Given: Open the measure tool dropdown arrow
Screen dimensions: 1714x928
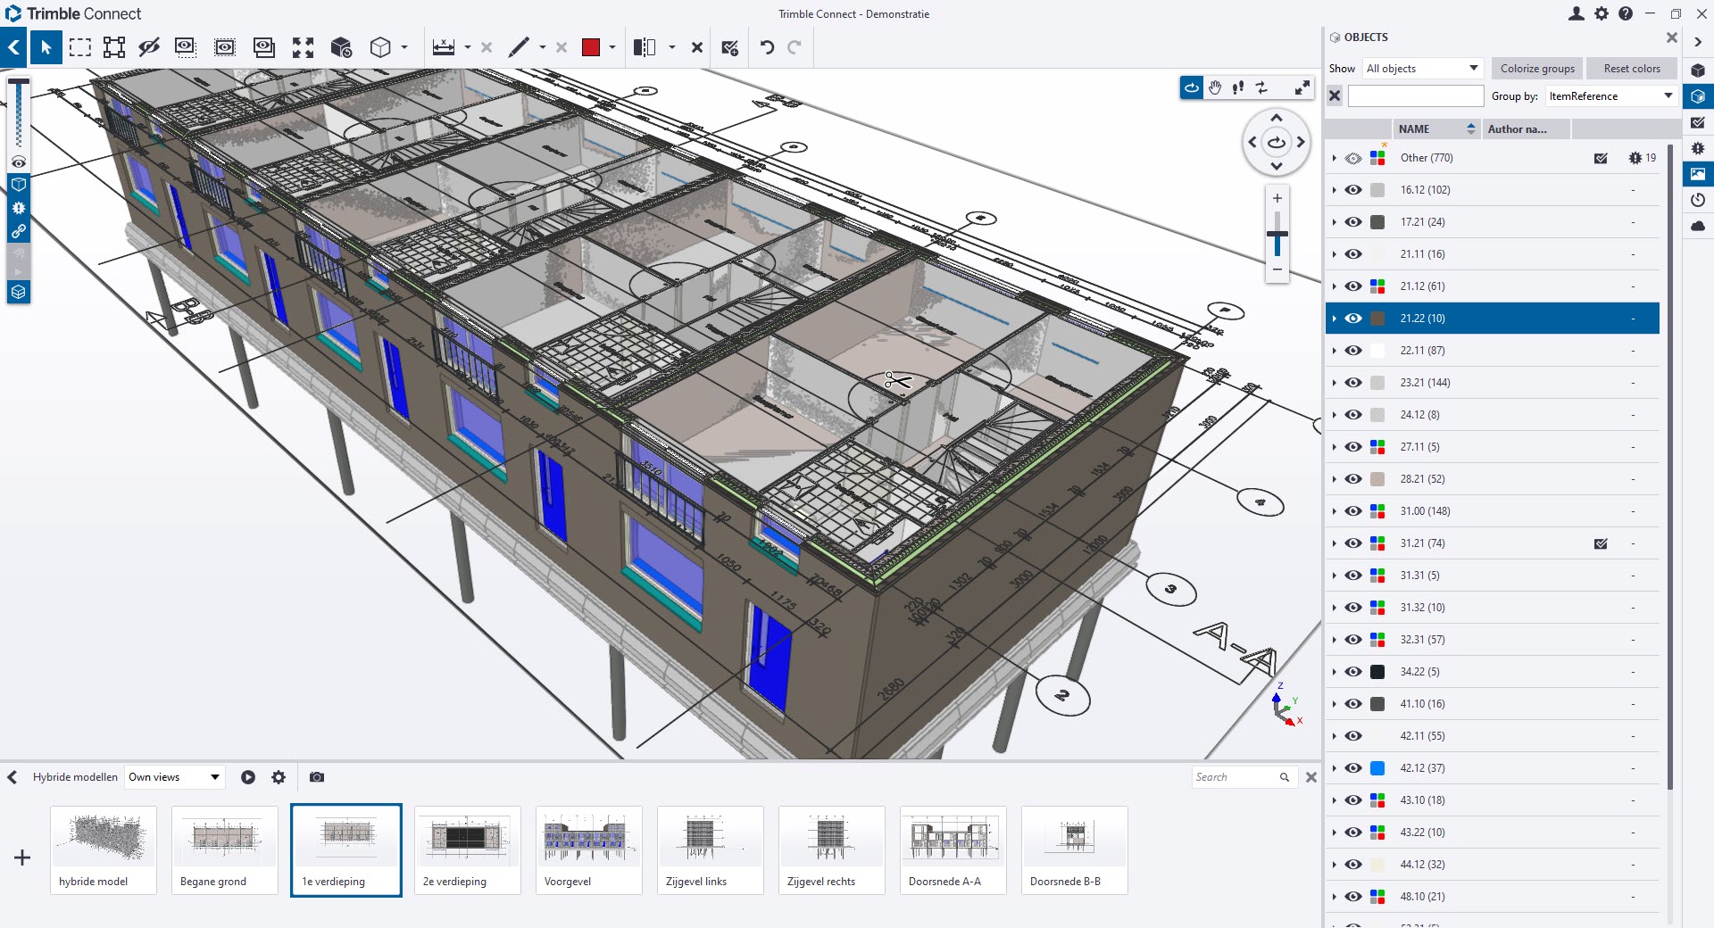Looking at the screenshot, I should point(468,47).
